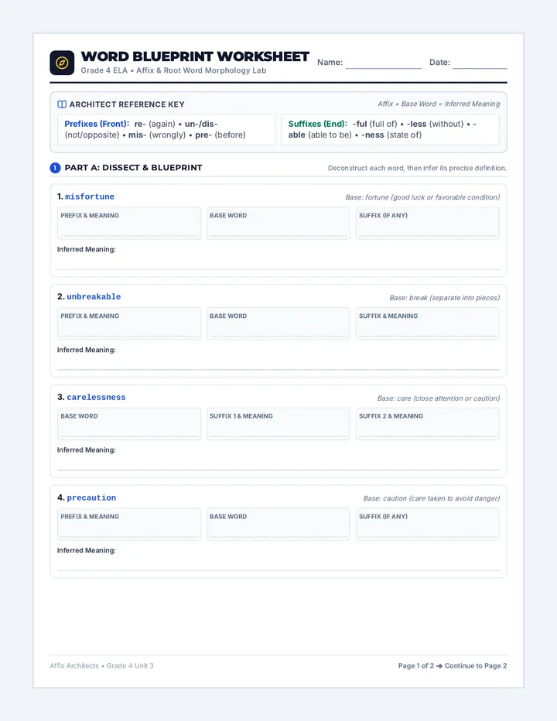The width and height of the screenshot is (557, 721).
Task: Click Prefix & Meaning box for precaution
Action: (x=129, y=524)
